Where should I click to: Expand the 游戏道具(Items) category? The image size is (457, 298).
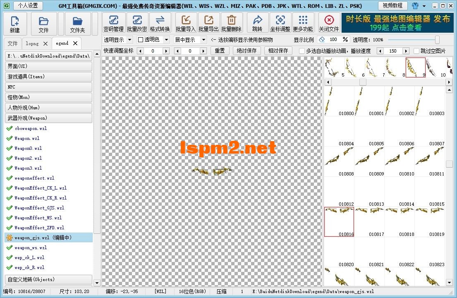coord(48,77)
